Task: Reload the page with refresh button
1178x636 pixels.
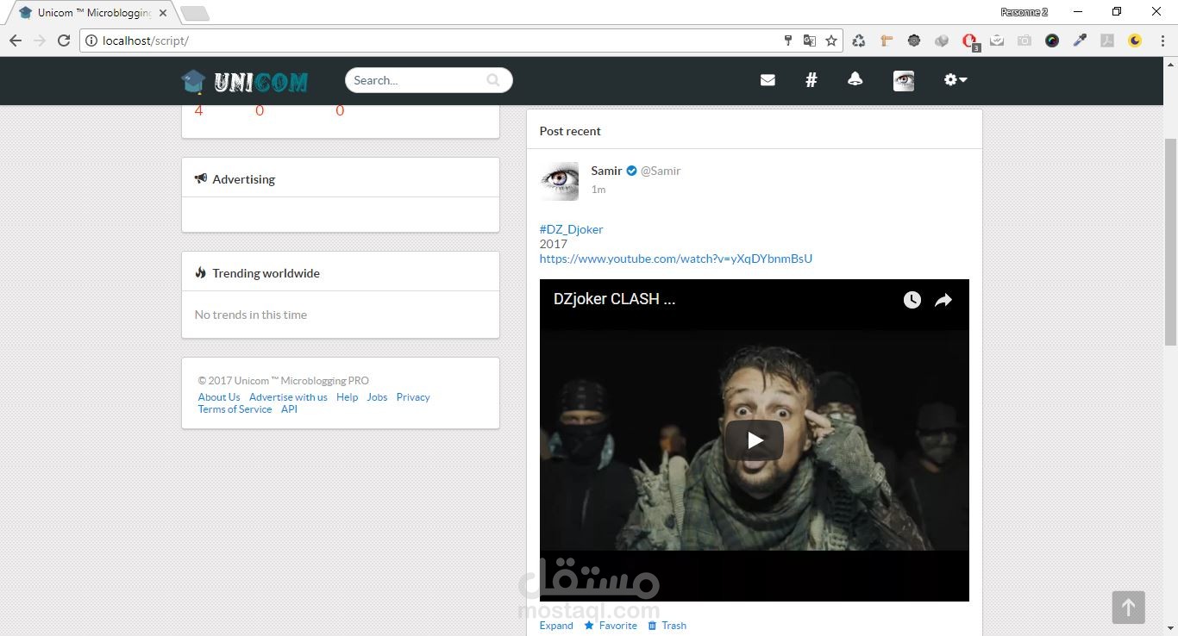Action: coord(64,41)
